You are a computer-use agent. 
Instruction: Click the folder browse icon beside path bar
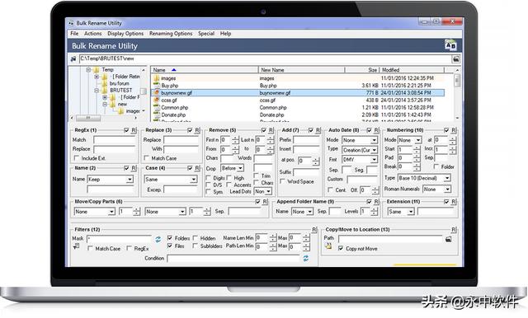point(455,59)
